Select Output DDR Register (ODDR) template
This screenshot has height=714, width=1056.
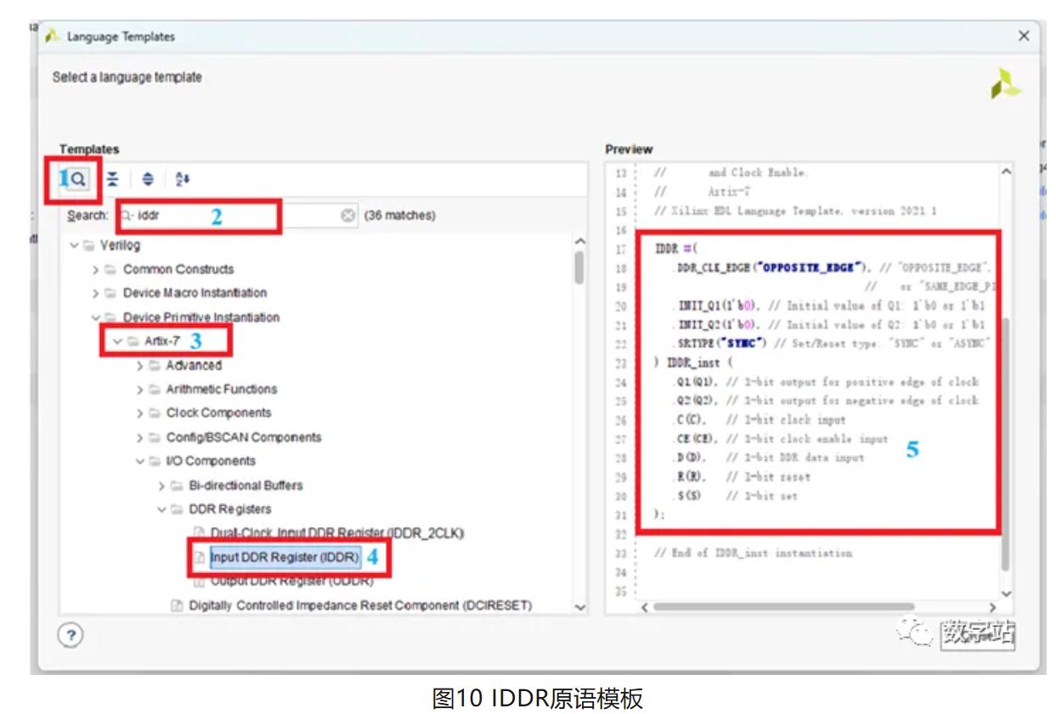tap(291, 581)
